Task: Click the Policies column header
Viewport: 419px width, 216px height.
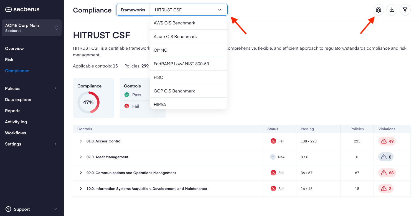Action: pos(357,129)
